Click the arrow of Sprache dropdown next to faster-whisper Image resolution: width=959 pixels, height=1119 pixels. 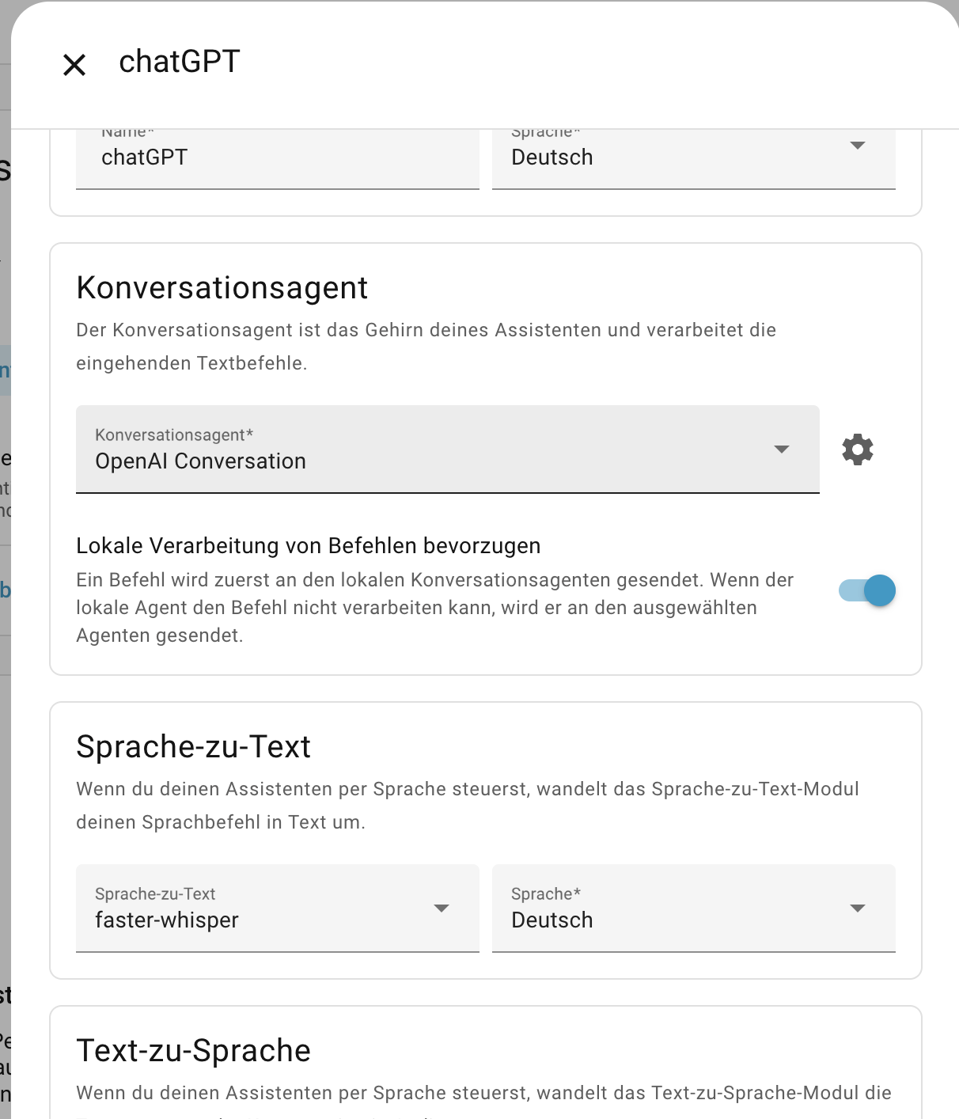click(857, 908)
